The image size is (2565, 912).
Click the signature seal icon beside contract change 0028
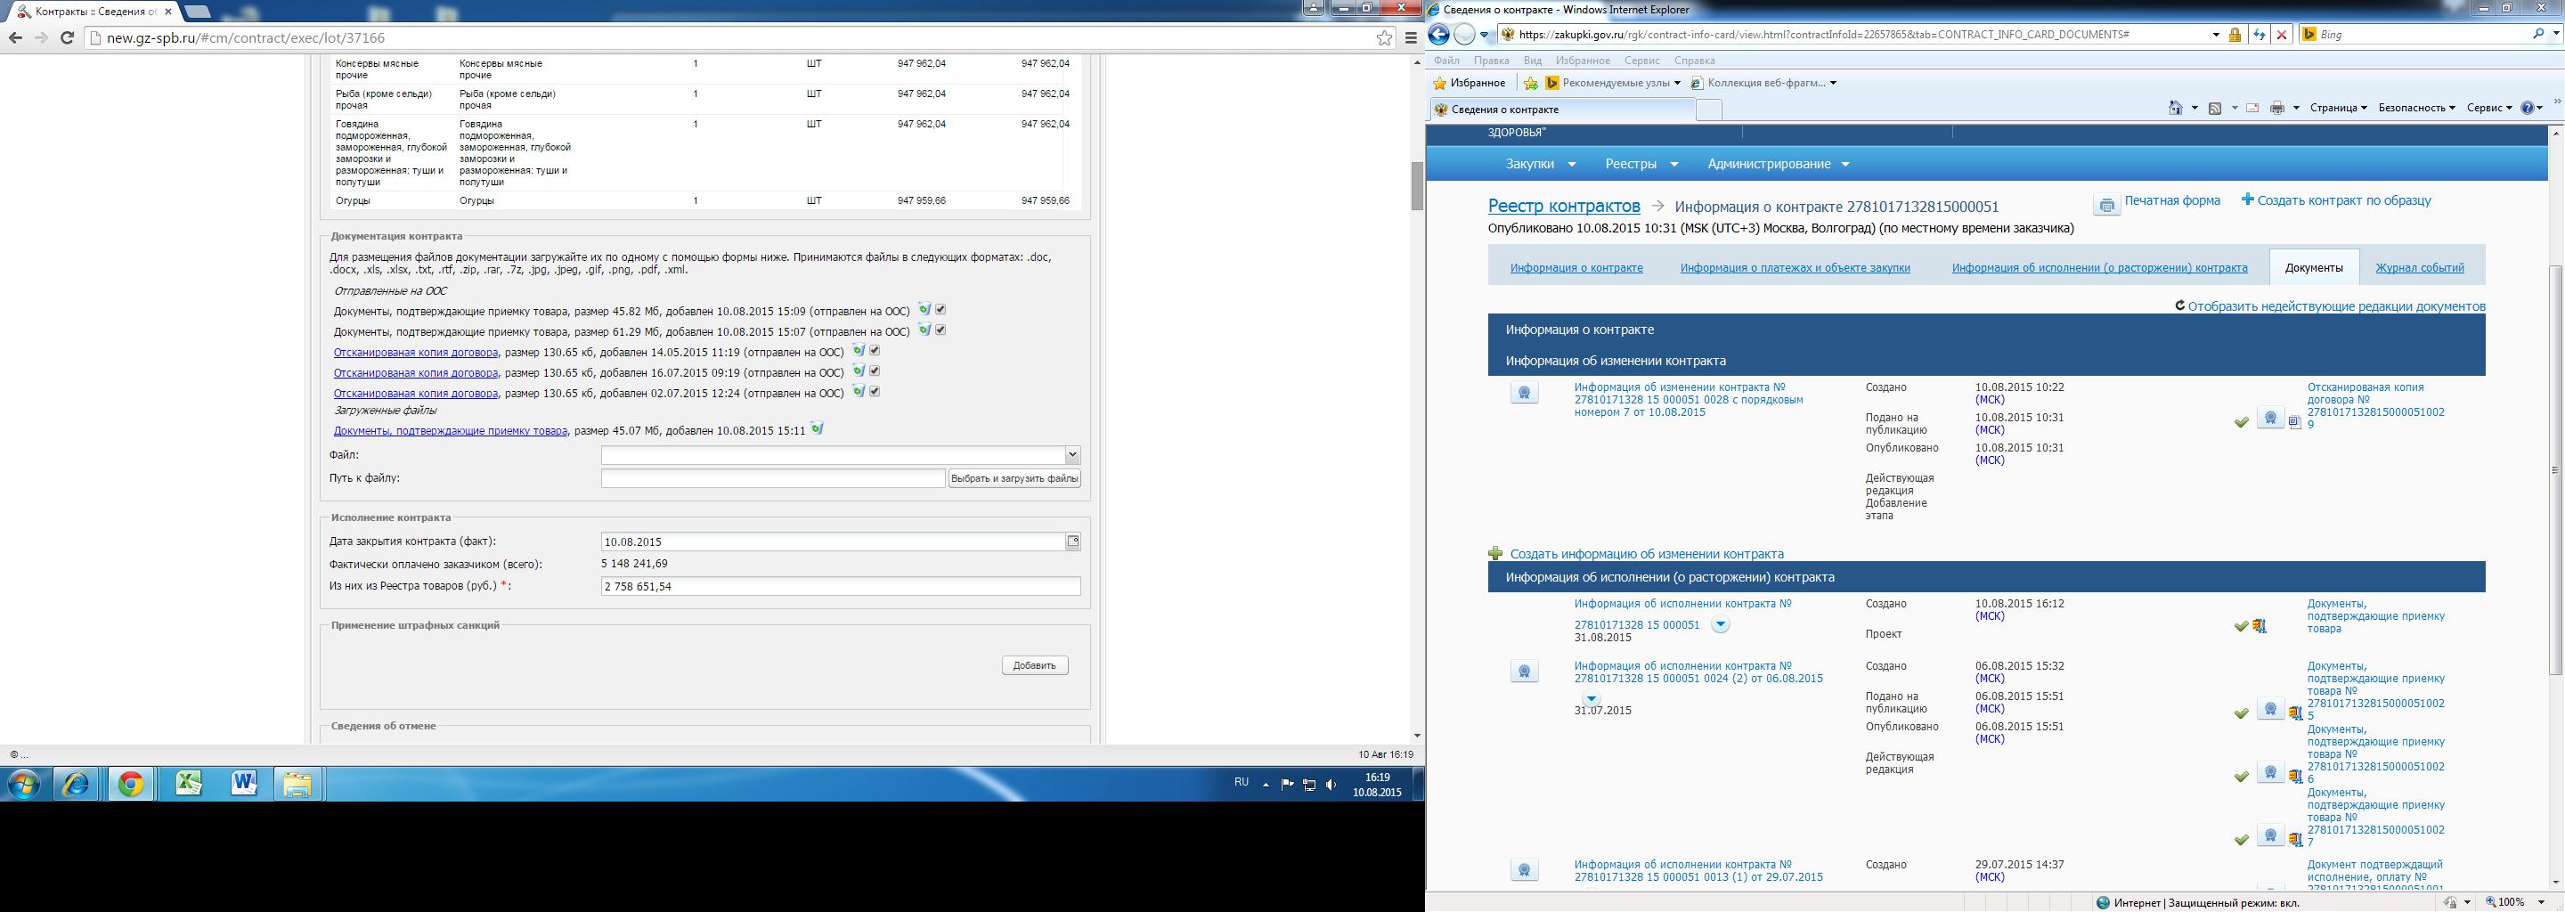[1525, 394]
